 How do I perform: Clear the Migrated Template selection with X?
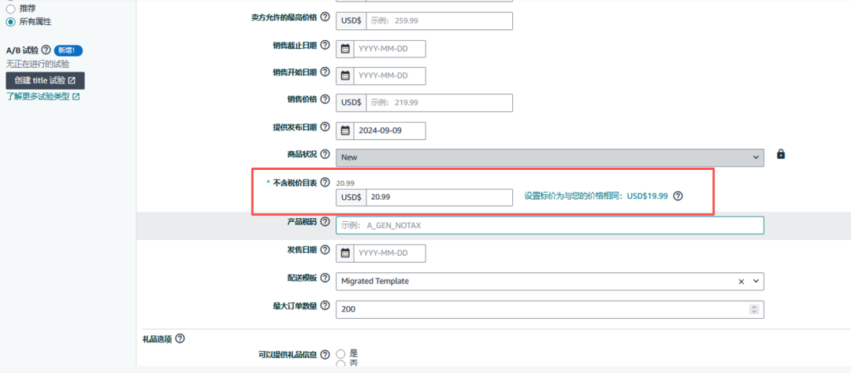[741, 282]
